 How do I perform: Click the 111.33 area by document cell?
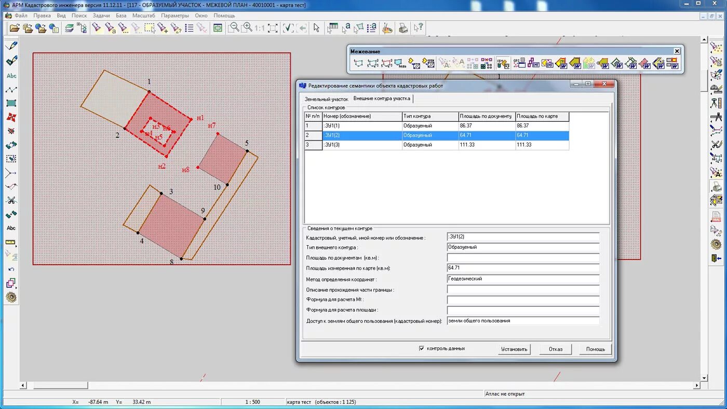click(x=487, y=145)
